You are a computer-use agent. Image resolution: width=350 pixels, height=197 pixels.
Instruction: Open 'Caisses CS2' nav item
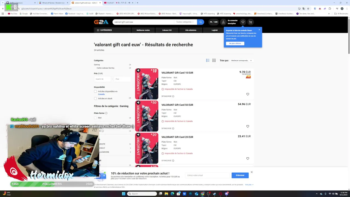pyautogui.click(x=167, y=30)
